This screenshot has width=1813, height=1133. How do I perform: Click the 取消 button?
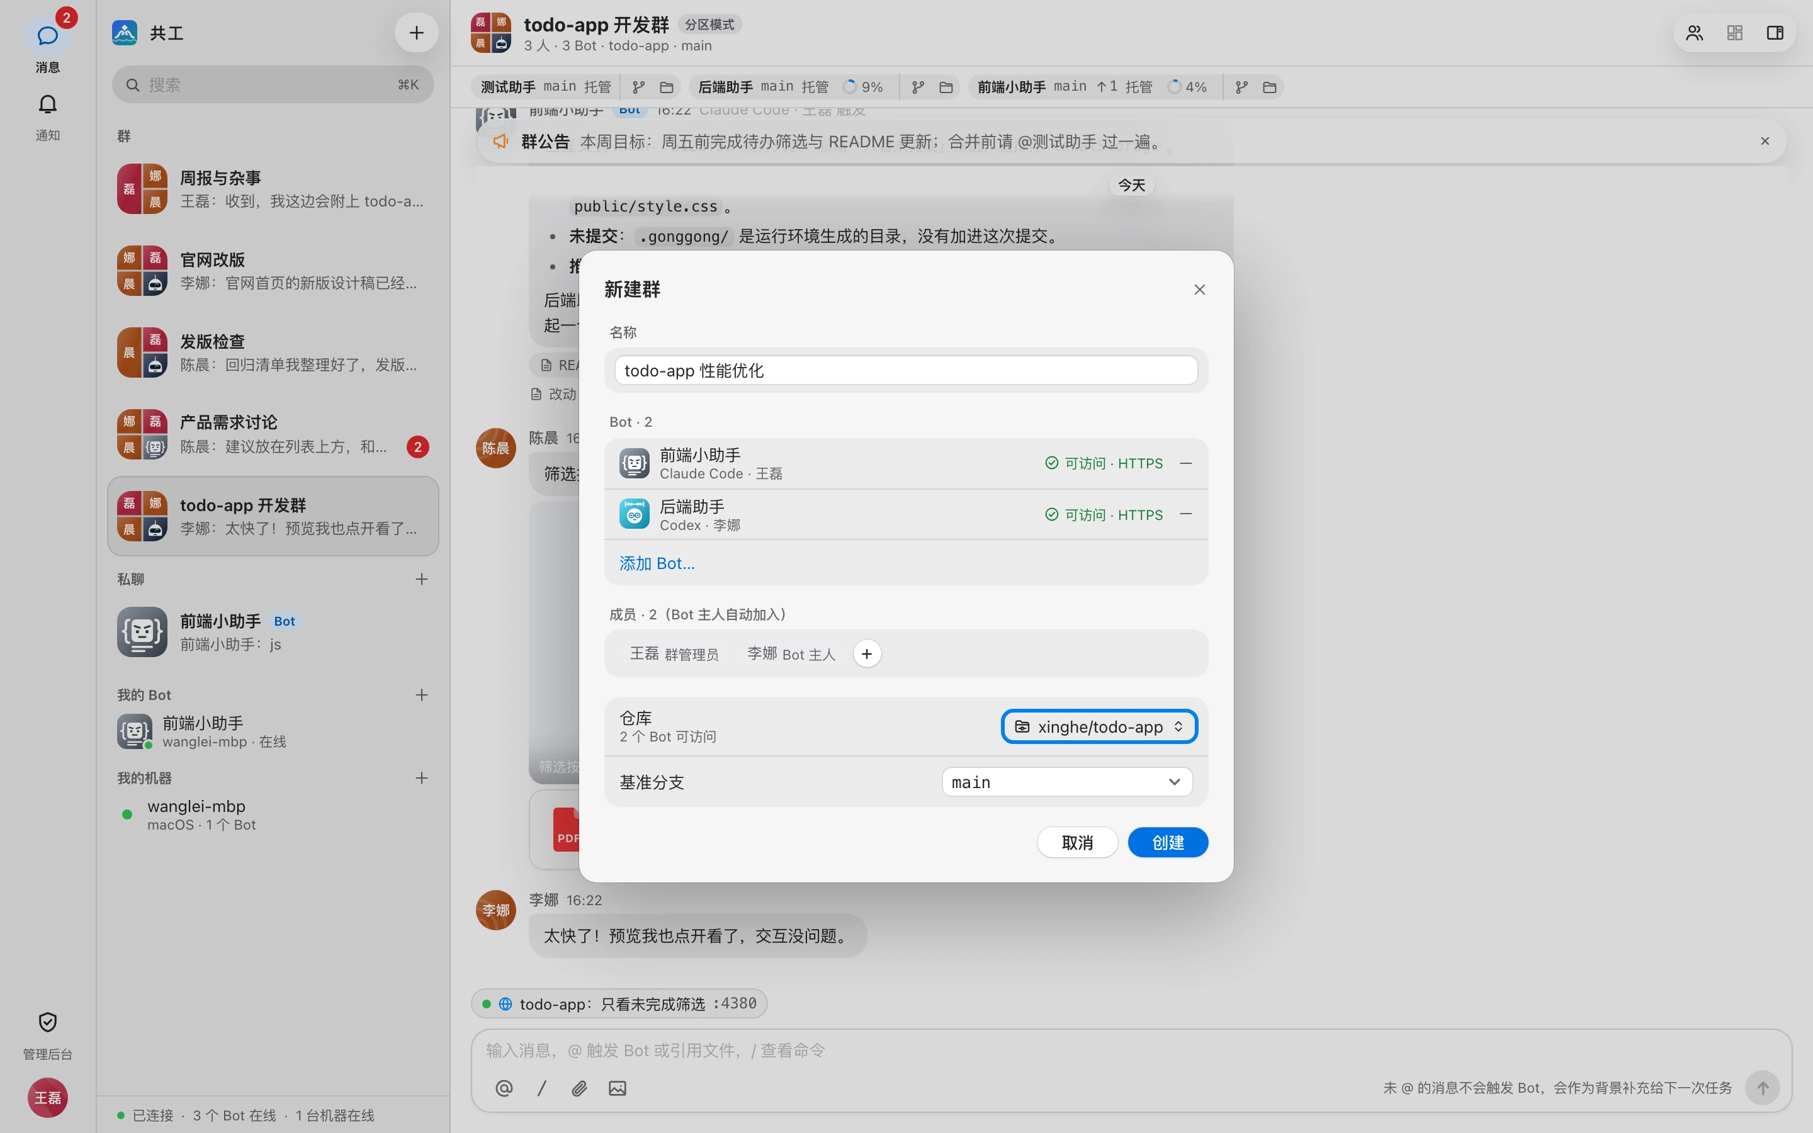[1077, 842]
